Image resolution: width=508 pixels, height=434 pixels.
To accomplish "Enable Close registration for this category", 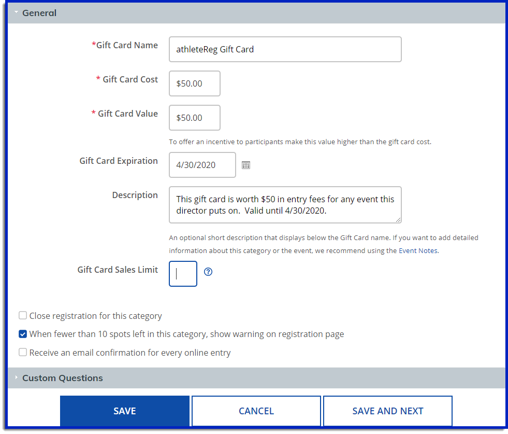I will (23, 316).
